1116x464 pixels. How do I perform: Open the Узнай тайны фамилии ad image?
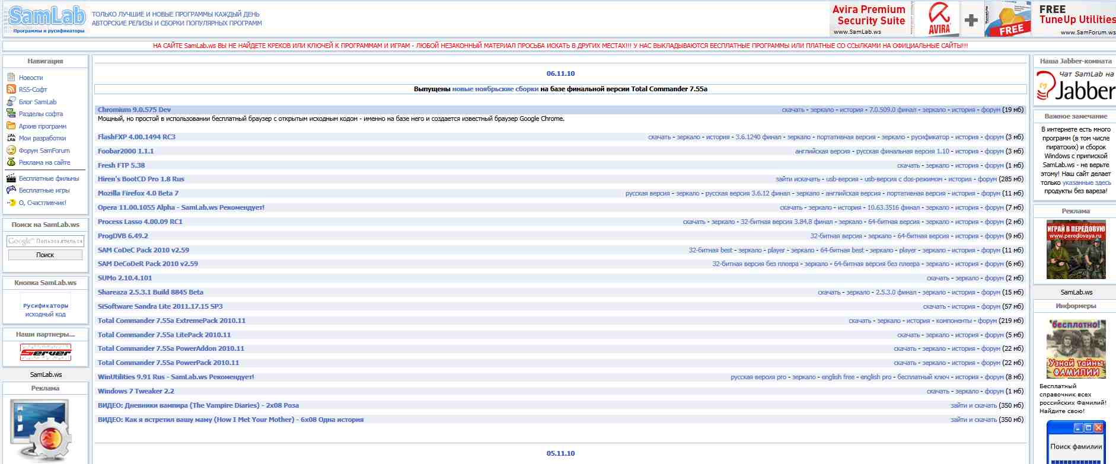[x=1076, y=348]
